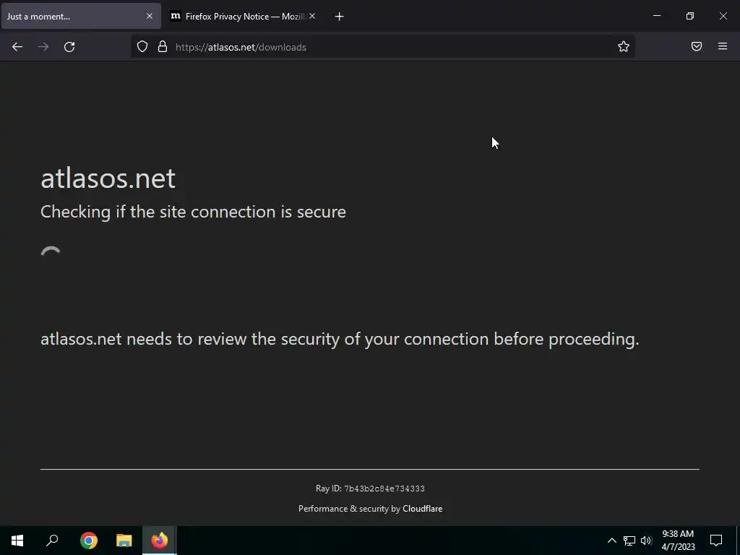Restore down the Firefox window

pos(690,16)
